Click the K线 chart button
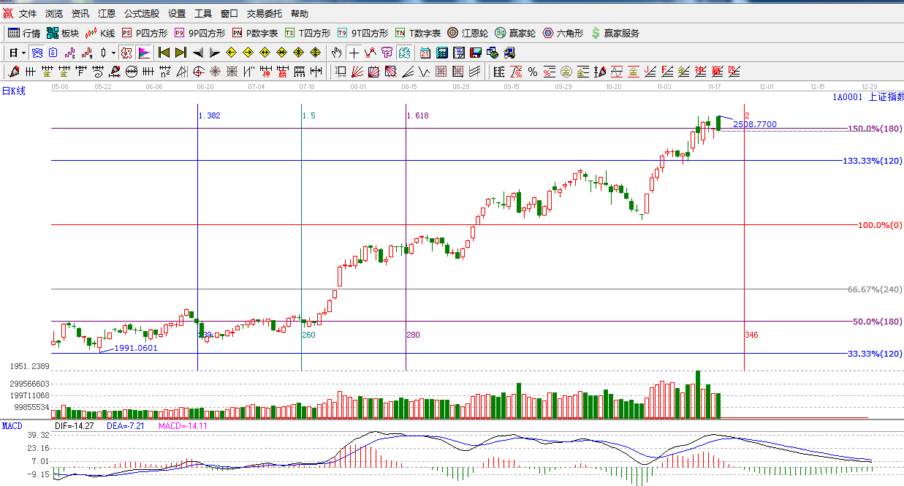The width and height of the screenshot is (904, 486). [x=100, y=33]
